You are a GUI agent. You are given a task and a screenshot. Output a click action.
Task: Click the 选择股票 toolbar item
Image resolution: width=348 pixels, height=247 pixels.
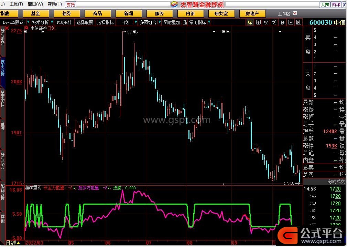[x=85, y=22]
